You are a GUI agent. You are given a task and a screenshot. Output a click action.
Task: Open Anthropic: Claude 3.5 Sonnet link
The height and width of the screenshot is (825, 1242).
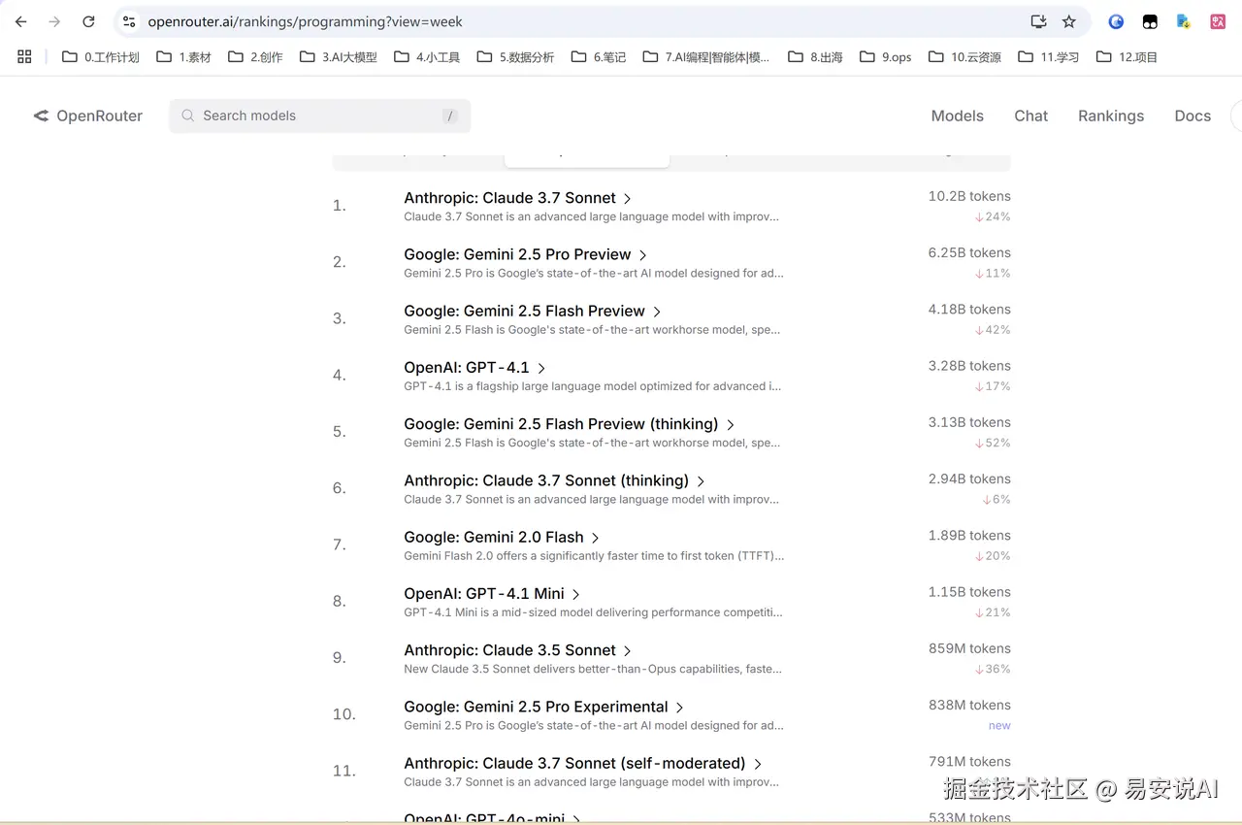click(510, 650)
